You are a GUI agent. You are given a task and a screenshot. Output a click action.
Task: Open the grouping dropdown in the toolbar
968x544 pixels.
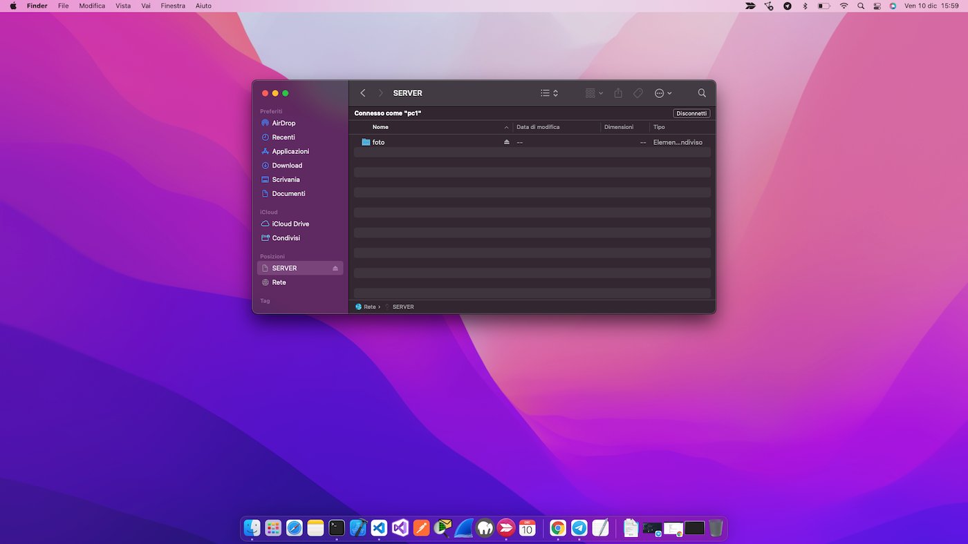593,93
